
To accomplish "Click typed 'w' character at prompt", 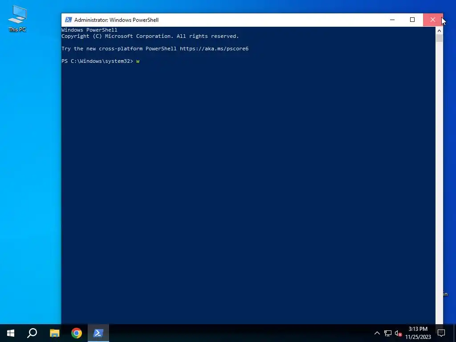I will [x=138, y=61].
